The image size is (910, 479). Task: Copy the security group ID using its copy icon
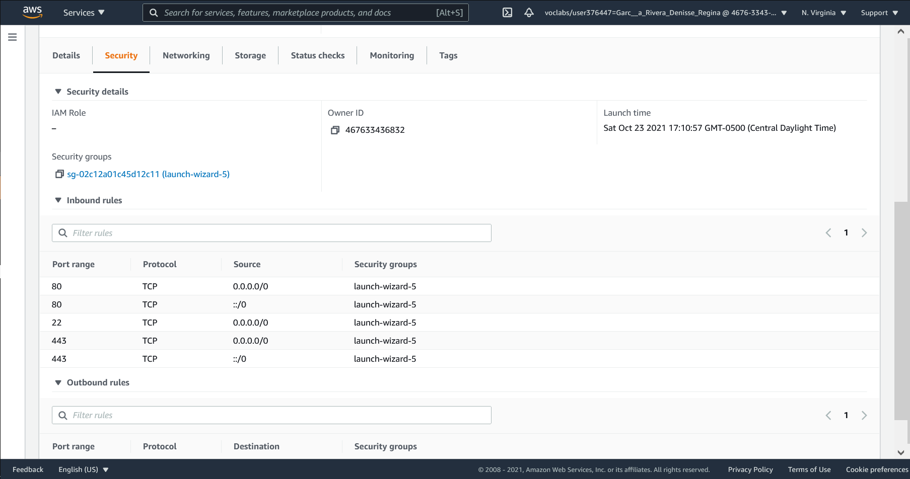[59, 174]
